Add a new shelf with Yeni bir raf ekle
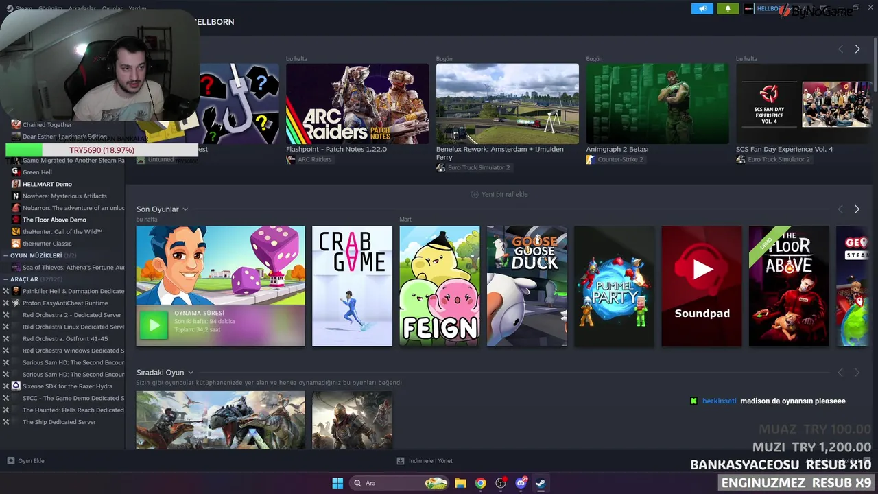878x494 pixels. (x=499, y=194)
